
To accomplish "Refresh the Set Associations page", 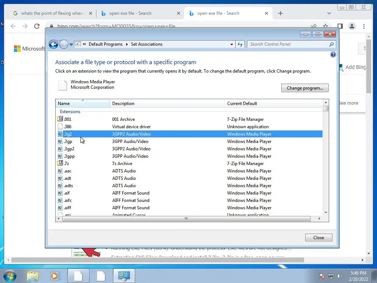I will click(240, 44).
